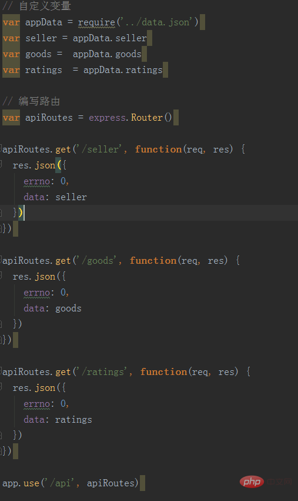Click the var keyword before seller
This screenshot has width=298, height=501.
pyautogui.click(x=11, y=38)
